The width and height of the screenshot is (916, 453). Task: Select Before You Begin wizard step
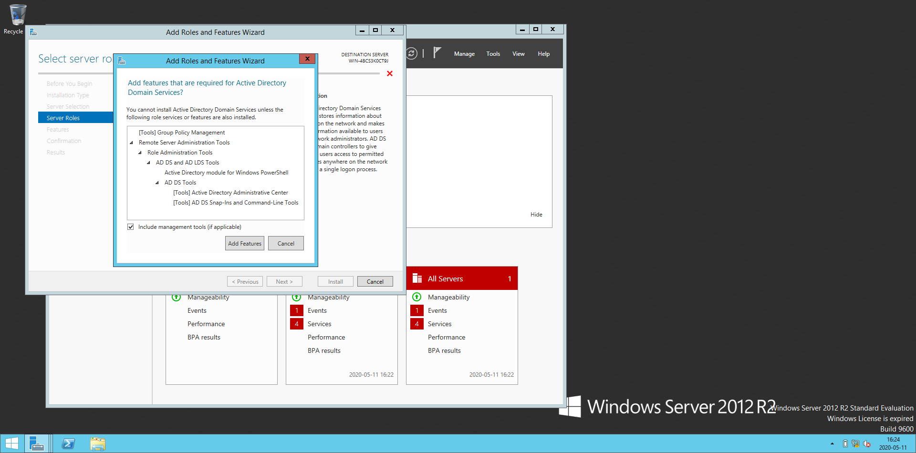pyautogui.click(x=70, y=83)
